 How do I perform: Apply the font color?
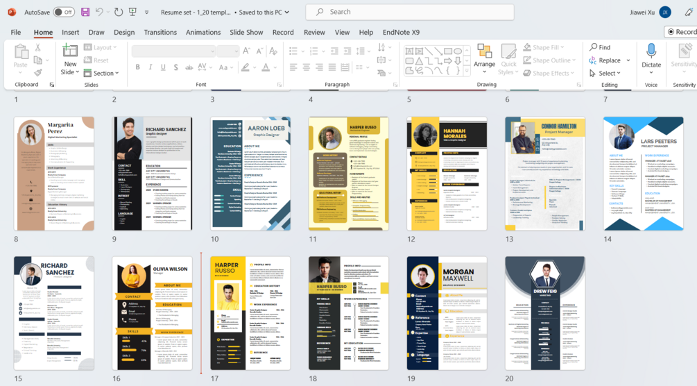(x=266, y=67)
